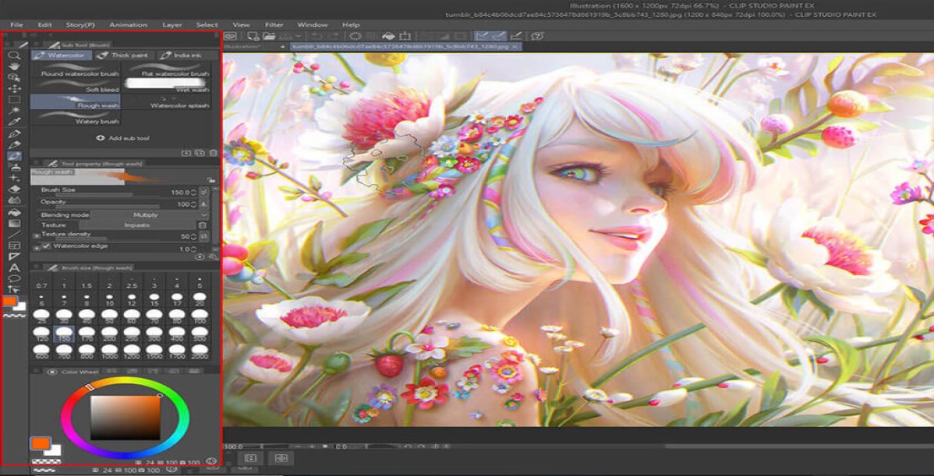Click the Add sub tool button

(x=122, y=138)
